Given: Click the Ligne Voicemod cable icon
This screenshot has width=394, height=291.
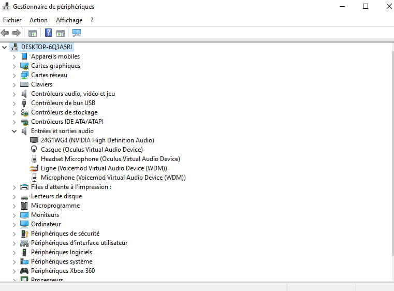Looking at the screenshot, I should click(x=34, y=168).
